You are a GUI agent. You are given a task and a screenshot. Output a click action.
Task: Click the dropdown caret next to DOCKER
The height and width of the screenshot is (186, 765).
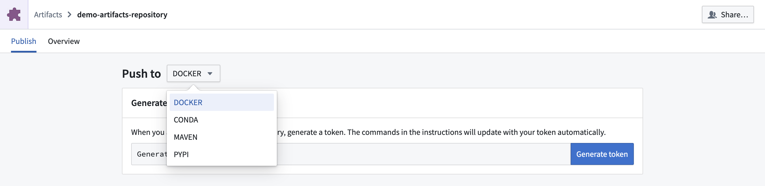[211, 73]
